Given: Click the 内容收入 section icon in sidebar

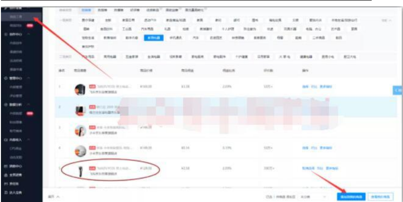Looking at the screenshot, I should pos(5,140).
